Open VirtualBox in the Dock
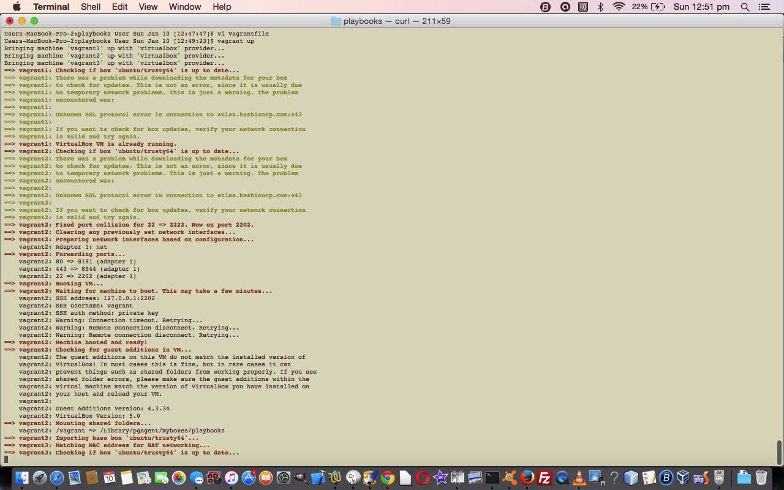Screen dimensions: 784x490 click(x=683, y=478)
